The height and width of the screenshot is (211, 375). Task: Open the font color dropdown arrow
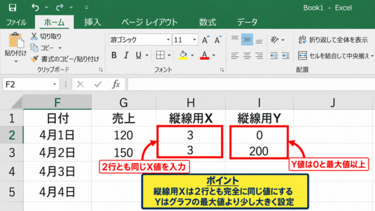pos(213,56)
